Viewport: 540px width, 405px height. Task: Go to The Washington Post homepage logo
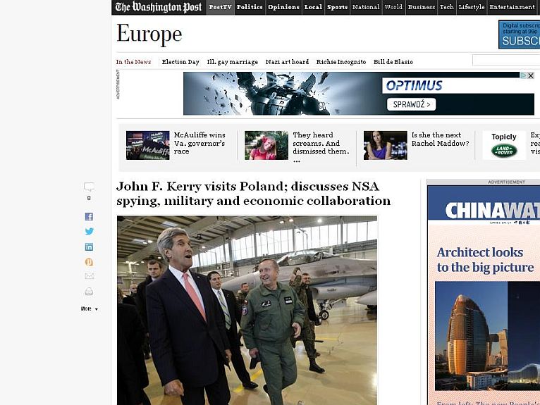tap(159, 7)
